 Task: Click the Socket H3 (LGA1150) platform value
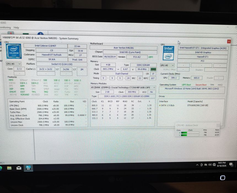coord(62,64)
